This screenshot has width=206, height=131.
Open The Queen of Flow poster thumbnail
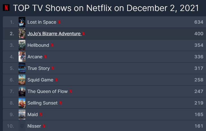point(22,91)
